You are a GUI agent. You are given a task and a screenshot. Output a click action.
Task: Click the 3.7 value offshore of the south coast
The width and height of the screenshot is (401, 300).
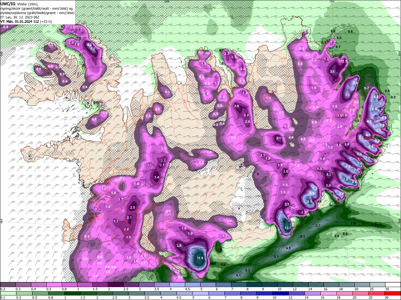pyautogui.click(x=318, y=226)
